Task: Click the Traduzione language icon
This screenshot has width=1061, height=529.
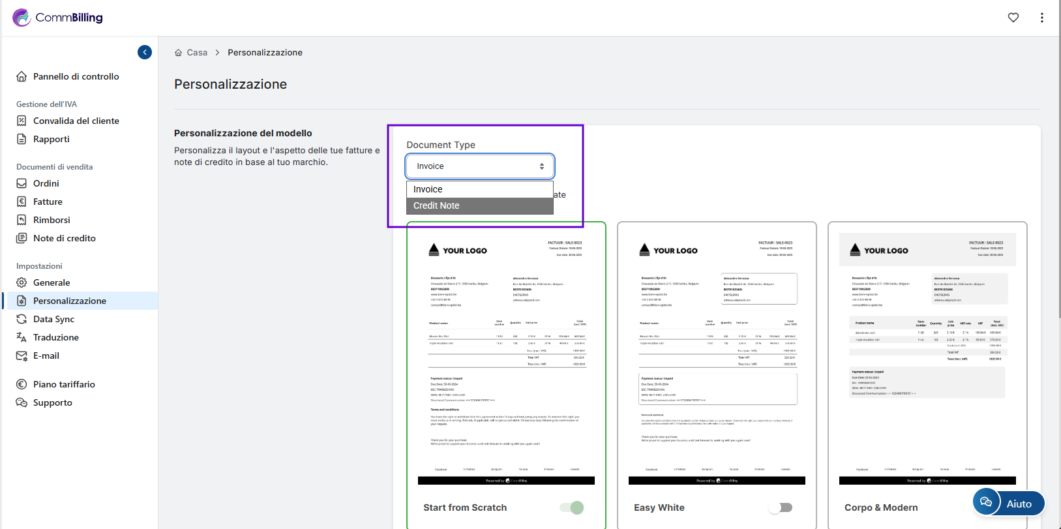Action: point(22,337)
